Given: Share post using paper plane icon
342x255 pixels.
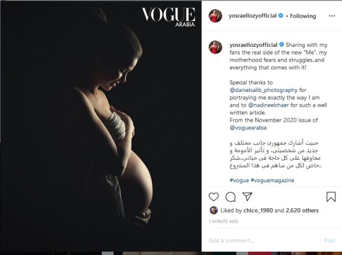Looking at the screenshot, I should point(247,197).
